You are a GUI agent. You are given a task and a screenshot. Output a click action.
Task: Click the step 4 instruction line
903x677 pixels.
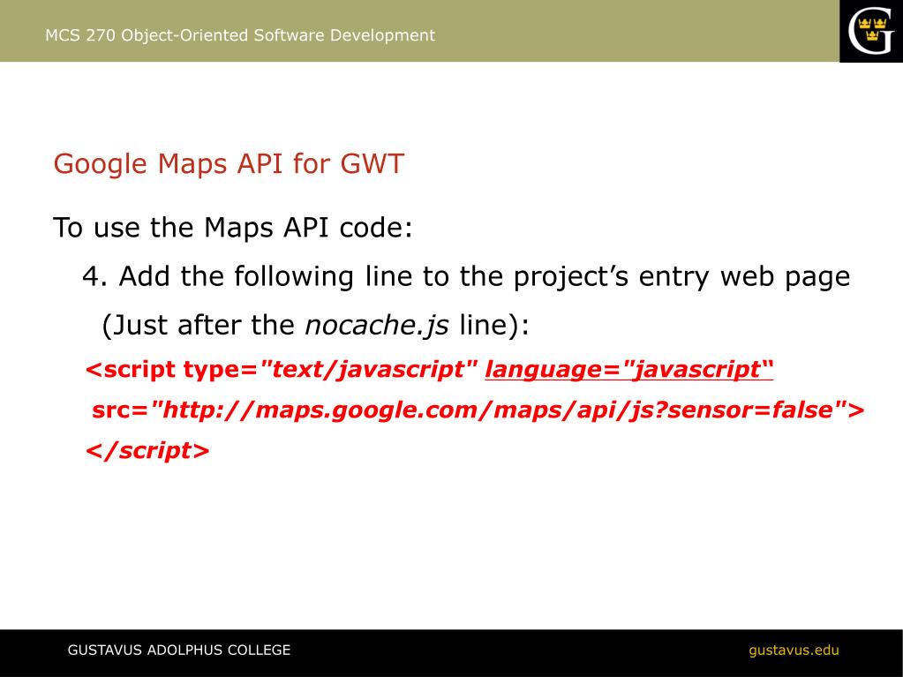466,277
